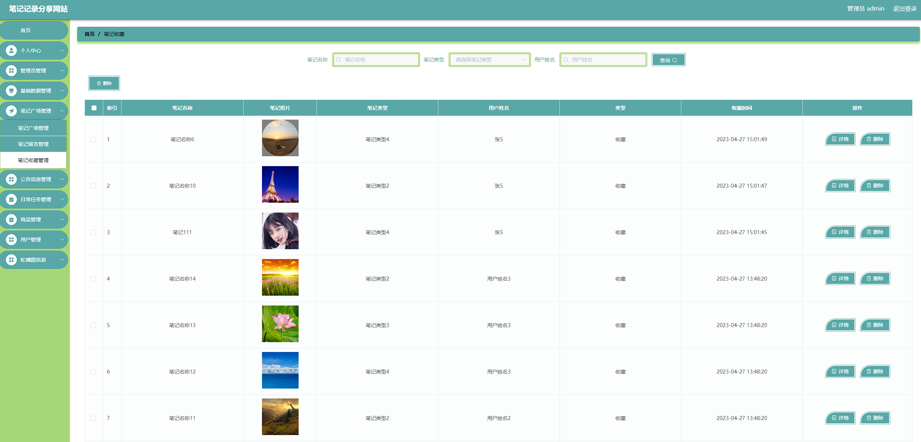
Task: Open the 请选择笔记类型 dropdown
Action: pyautogui.click(x=489, y=60)
